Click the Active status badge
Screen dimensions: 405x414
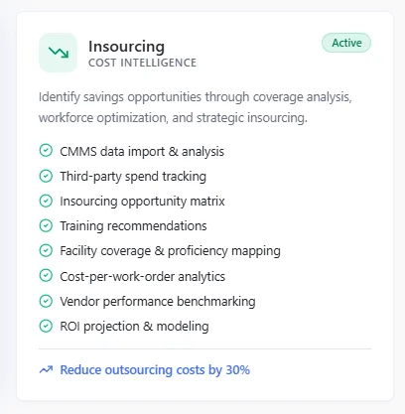(346, 43)
